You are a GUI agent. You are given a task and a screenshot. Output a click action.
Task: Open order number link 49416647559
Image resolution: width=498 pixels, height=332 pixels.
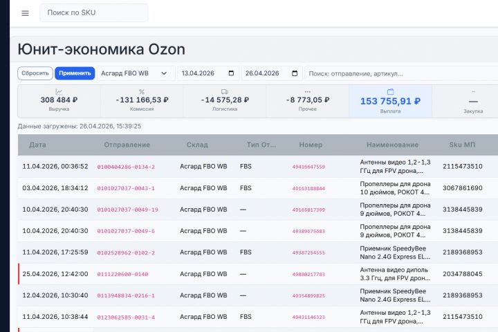308,167
